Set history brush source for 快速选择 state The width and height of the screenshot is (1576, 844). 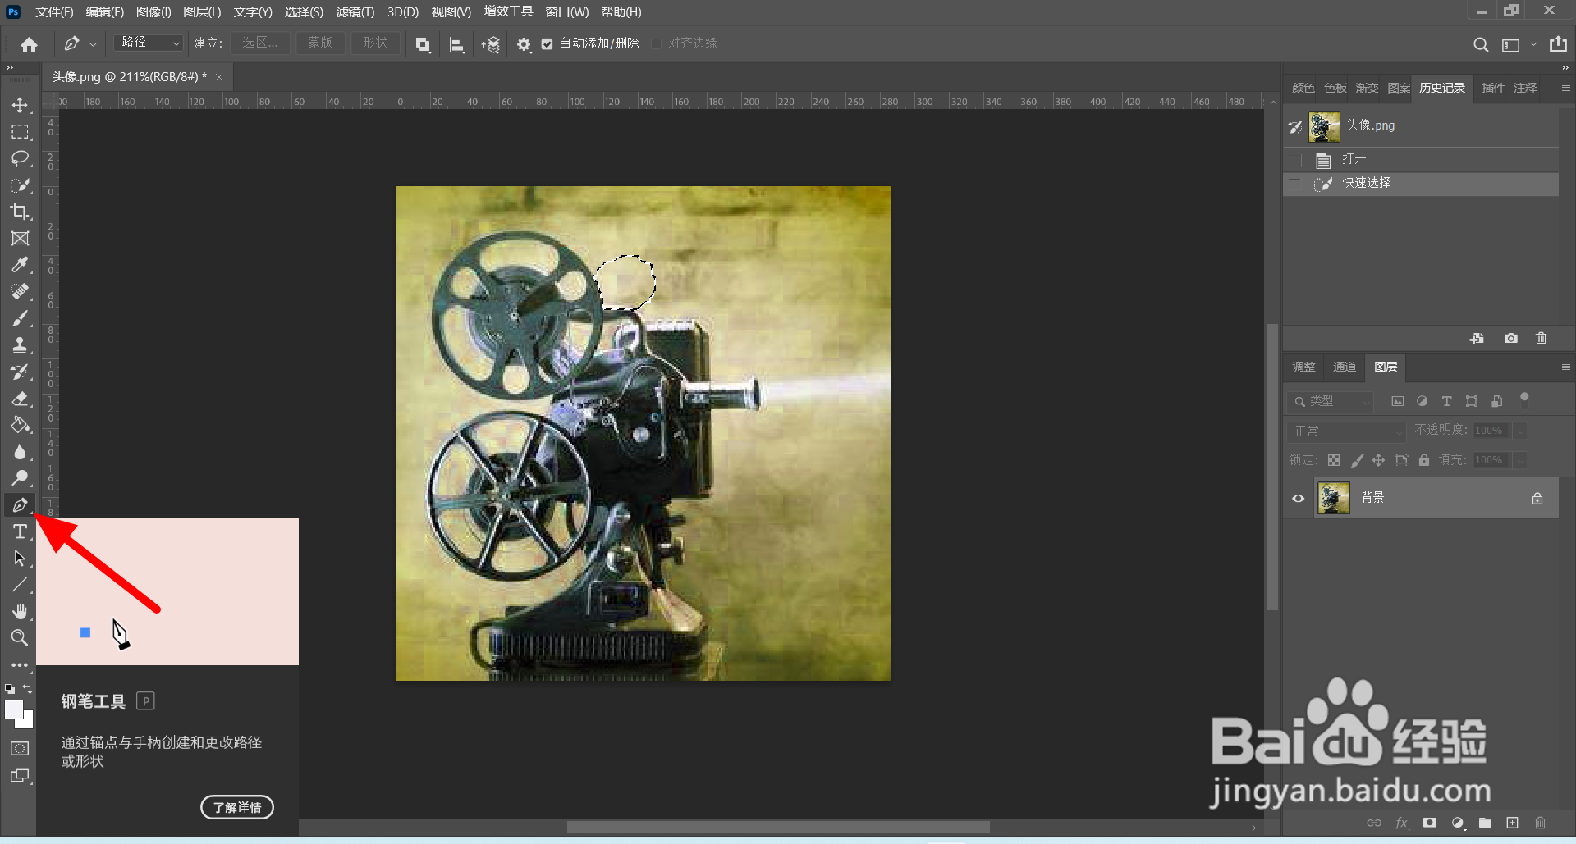click(1295, 184)
